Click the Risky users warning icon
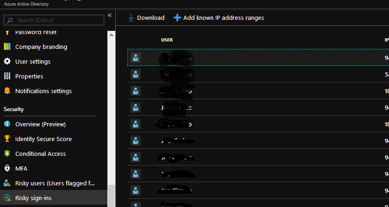Viewport: 389px width, 207px height. pos(7,183)
